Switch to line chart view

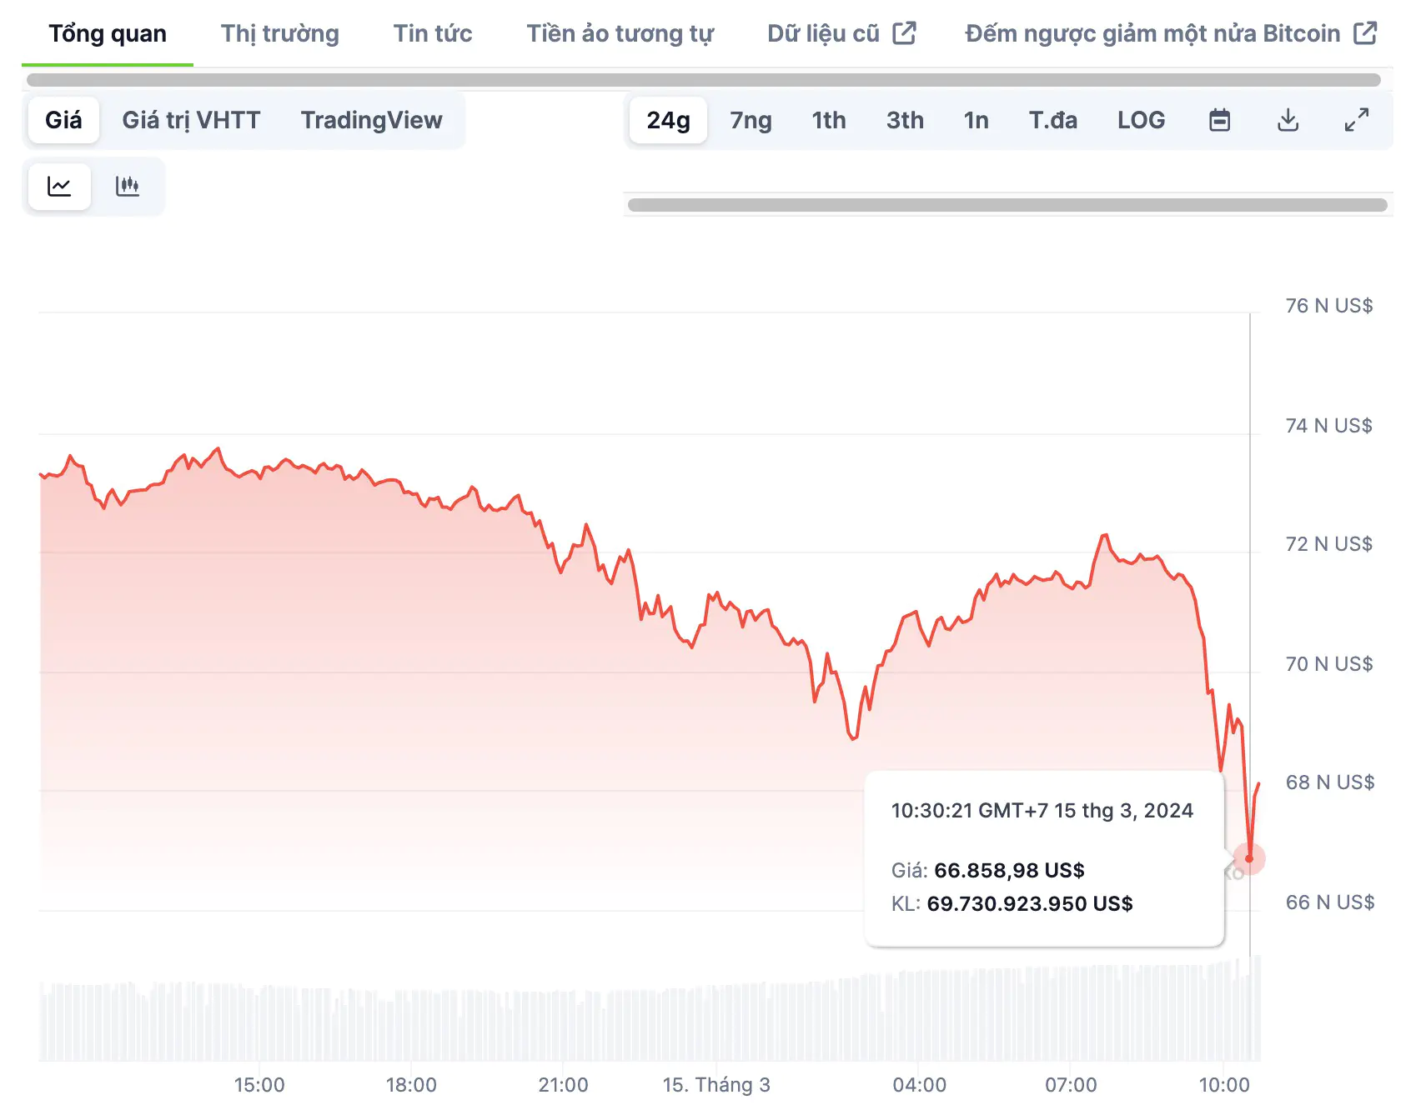(59, 186)
